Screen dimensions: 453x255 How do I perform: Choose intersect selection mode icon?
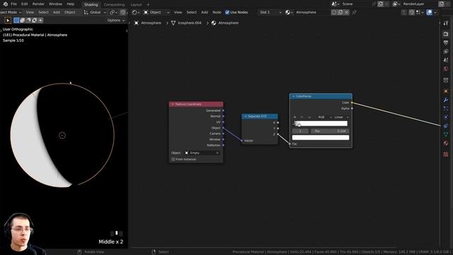40,21
